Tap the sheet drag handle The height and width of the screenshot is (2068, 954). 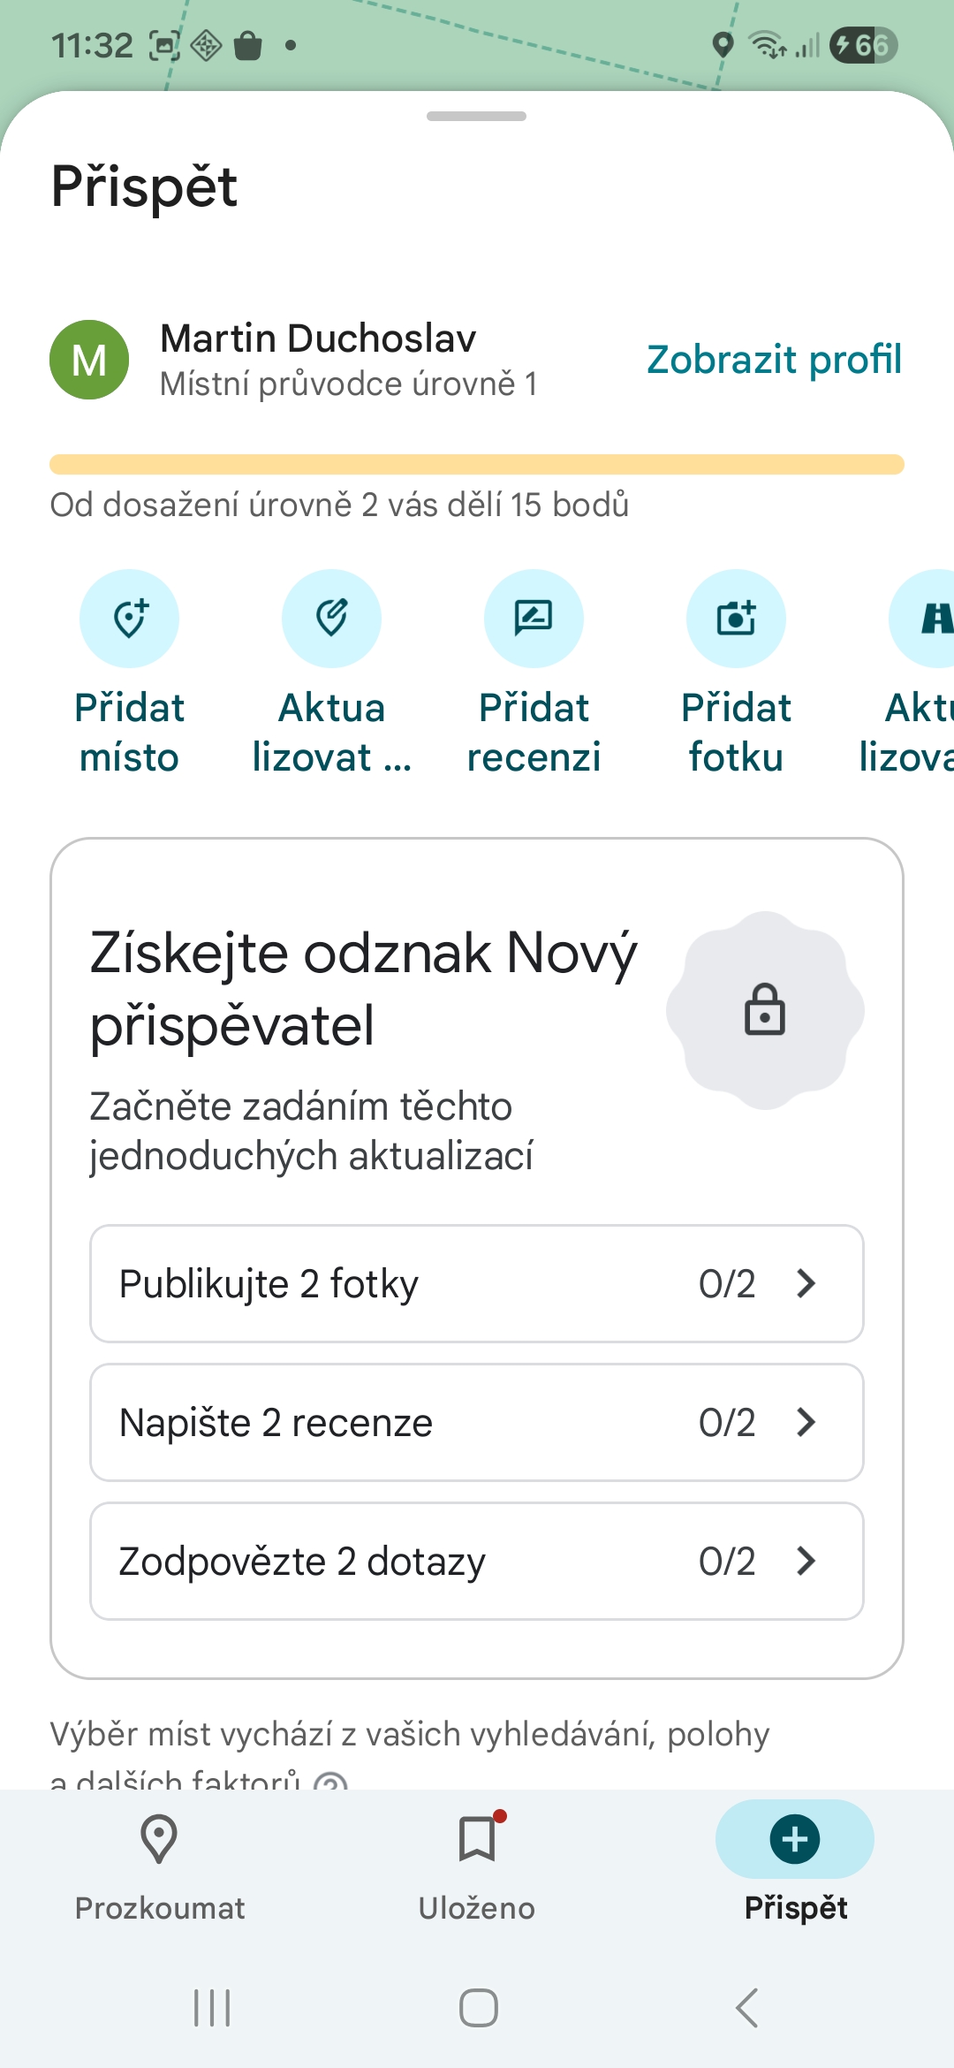[x=477, y=117]
